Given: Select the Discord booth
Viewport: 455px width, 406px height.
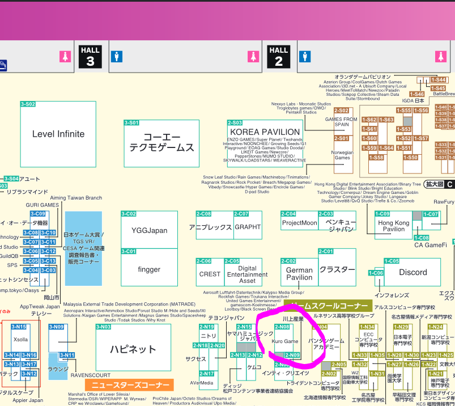Looking at the screenshot, I should [413, 272].
